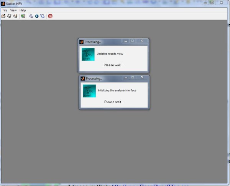This screenshot has width=230, height=186.
Task: Click the blue info circle icon
Action: [x=37, y=16]
